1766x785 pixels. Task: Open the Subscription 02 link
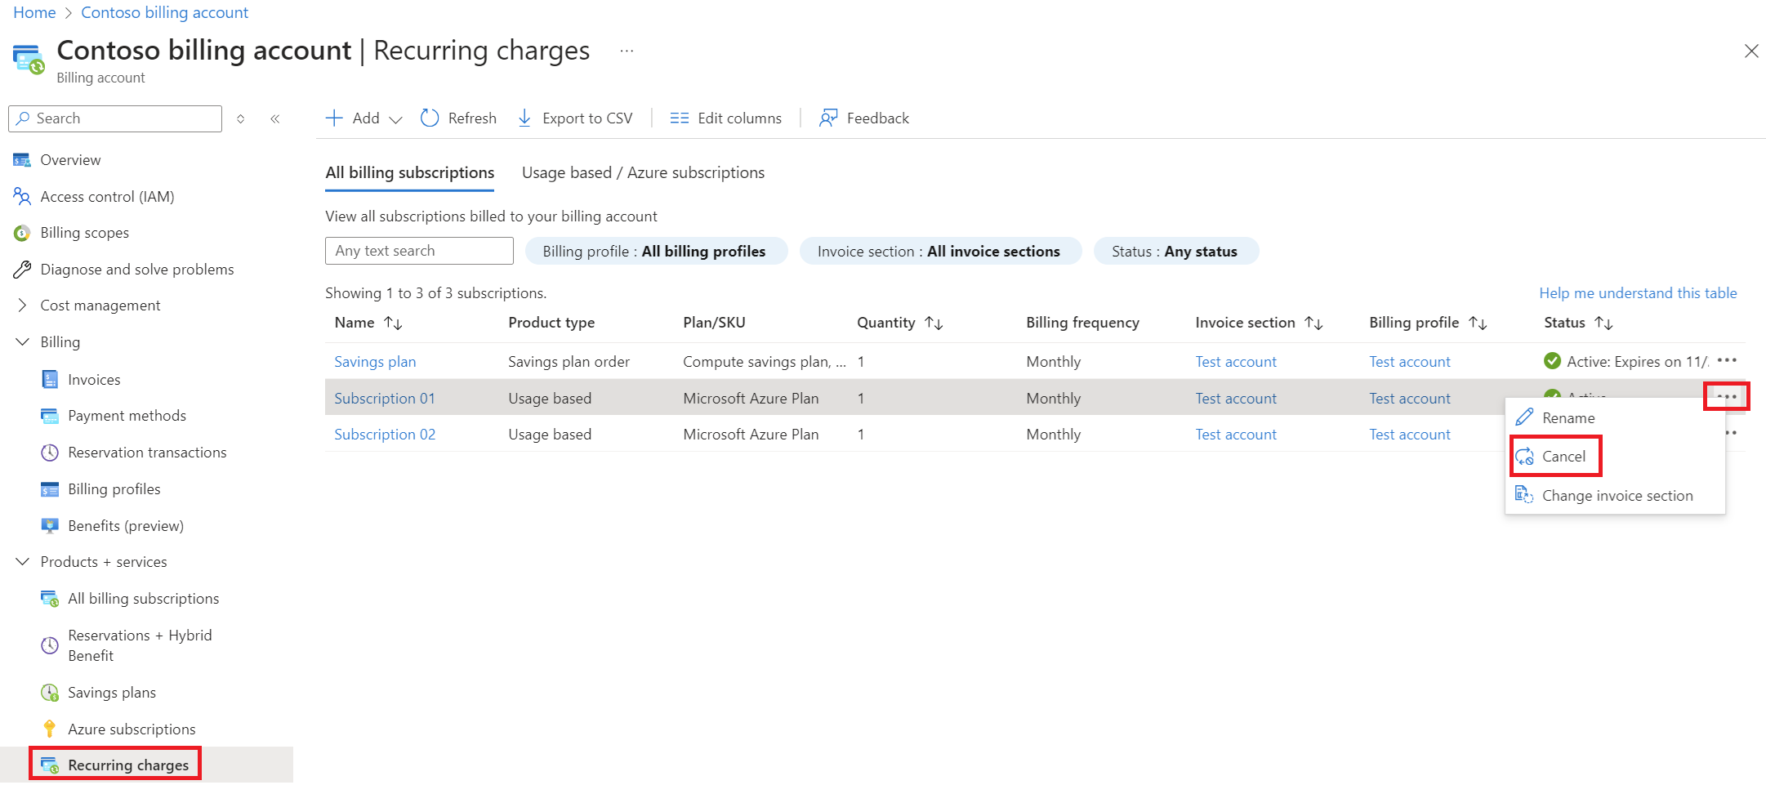(x=385, y=435)
